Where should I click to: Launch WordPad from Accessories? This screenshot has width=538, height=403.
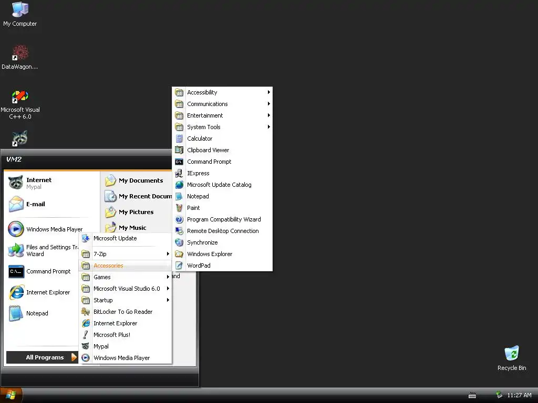point(222,266)
